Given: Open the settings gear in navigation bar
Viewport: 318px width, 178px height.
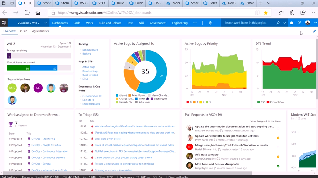Looking at the screenshot, I should pos(210,23).
